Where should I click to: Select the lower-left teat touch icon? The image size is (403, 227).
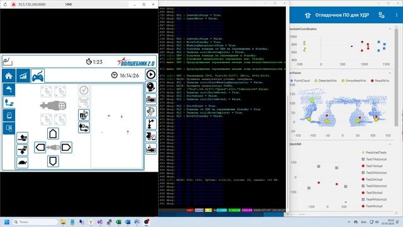point(46,119)
